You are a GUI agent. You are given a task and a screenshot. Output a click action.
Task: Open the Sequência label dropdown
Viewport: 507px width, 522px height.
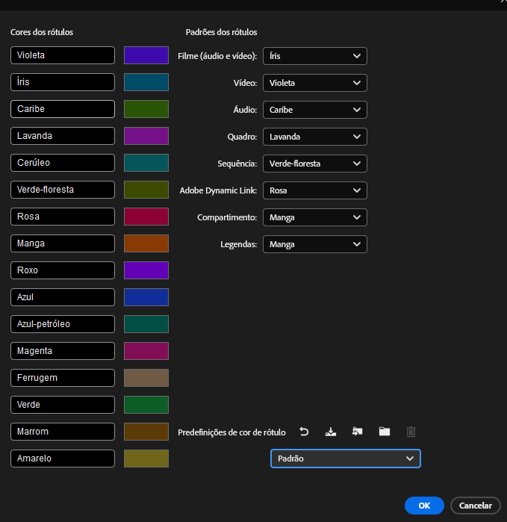coord(315,164)
